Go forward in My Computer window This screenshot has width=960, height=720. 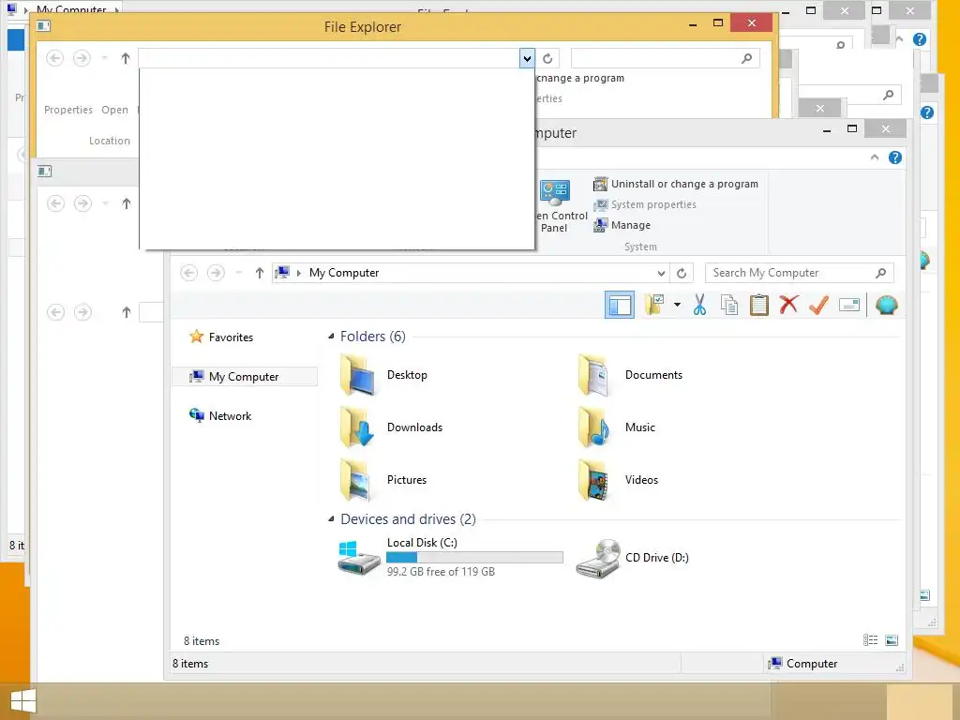tap(216, 273)
